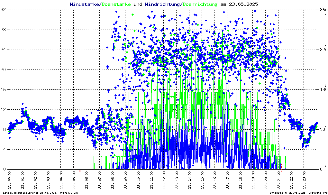Click the red sunset marker U
This screenshot has height=195, width=328.
(282, 171)
